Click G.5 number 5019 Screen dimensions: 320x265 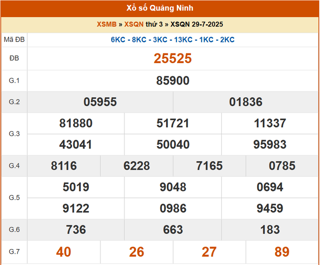pyautogui.click(x=76, y=187)
